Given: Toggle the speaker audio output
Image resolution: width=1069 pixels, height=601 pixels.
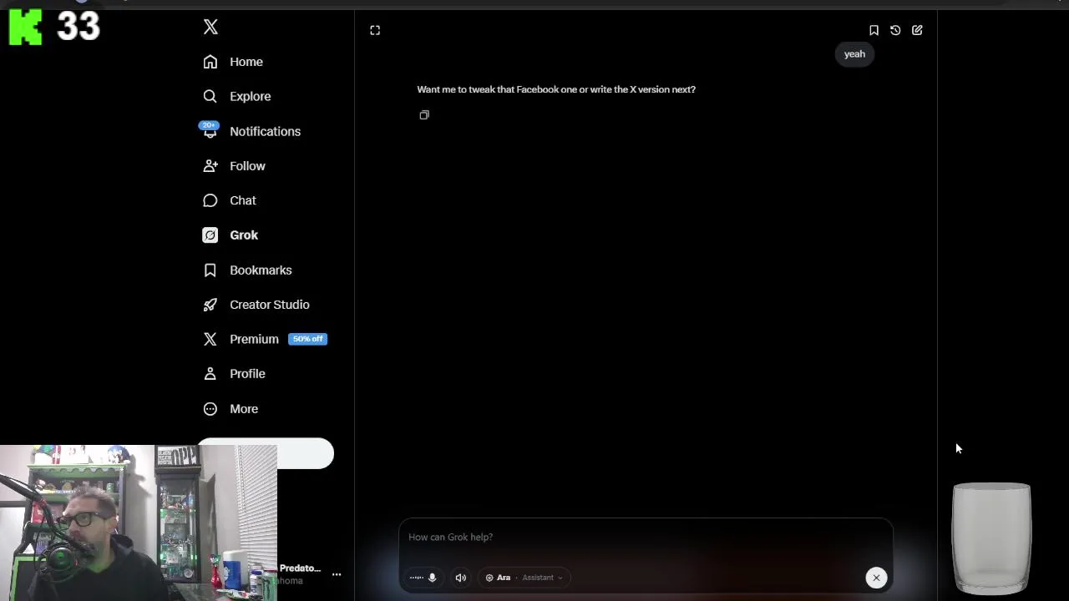Looking at the screenshot, I should click(460, 578).
